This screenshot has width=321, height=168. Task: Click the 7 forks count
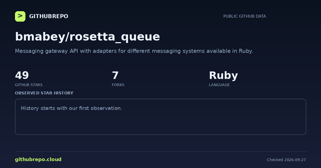click(x=115, y=75)
